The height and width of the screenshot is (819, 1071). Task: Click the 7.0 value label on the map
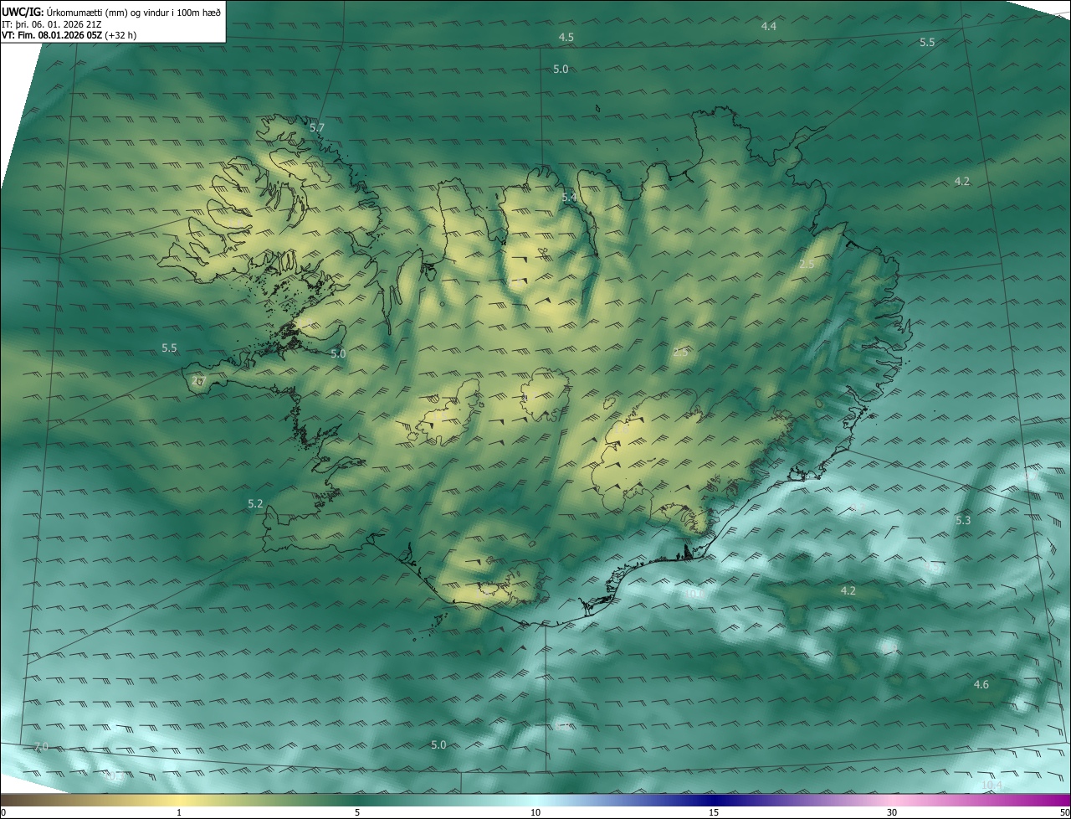click(x=41, y=746)
